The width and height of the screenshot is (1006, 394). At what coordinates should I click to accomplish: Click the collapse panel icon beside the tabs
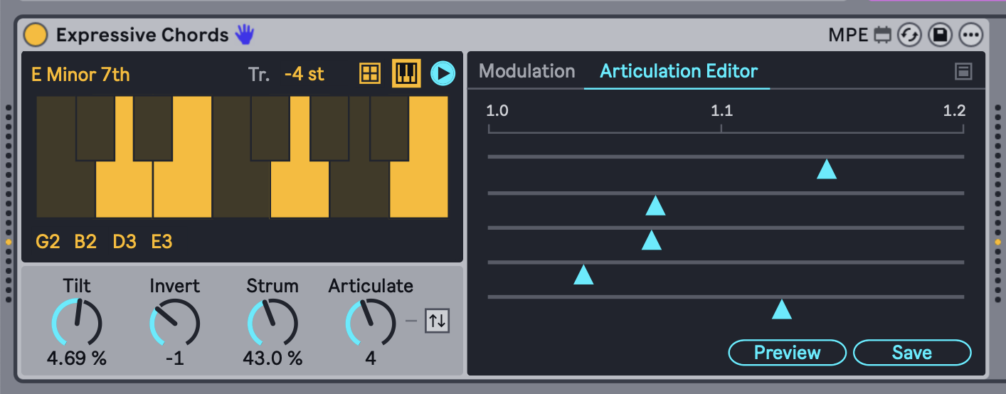tap(963, 71)
